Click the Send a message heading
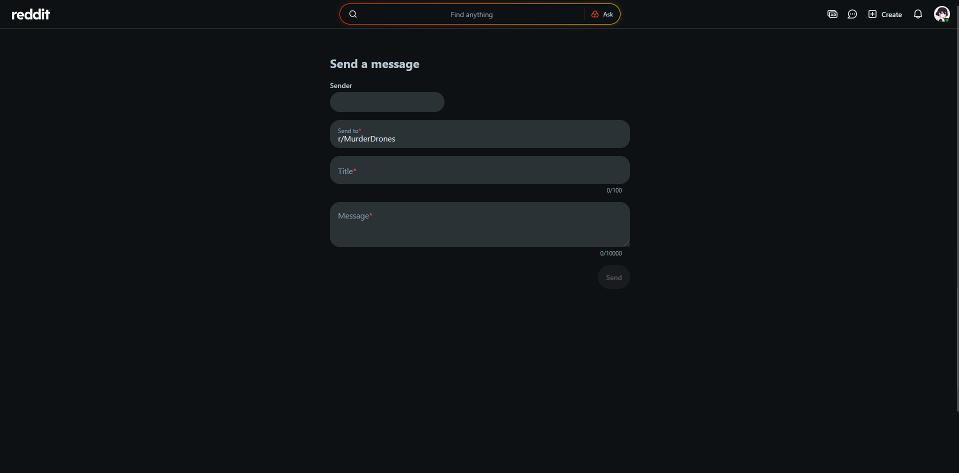The height and width of the screenshot is (473, 959). point(374,64)
